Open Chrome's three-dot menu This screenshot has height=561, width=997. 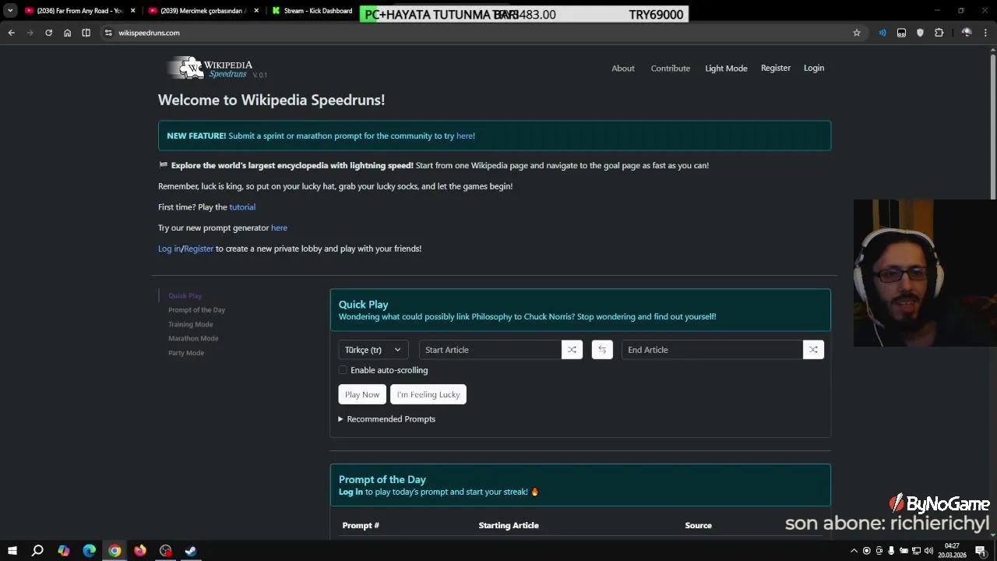click(x=986, y=33)
